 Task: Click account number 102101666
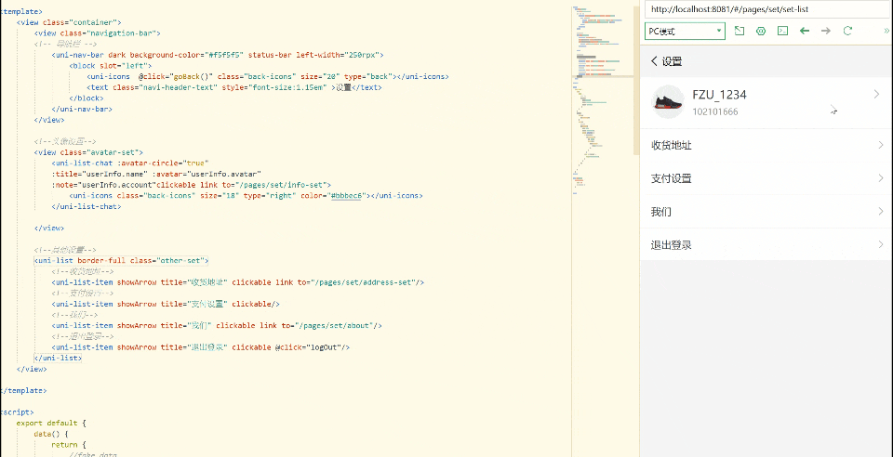click(x=715, y=112)
